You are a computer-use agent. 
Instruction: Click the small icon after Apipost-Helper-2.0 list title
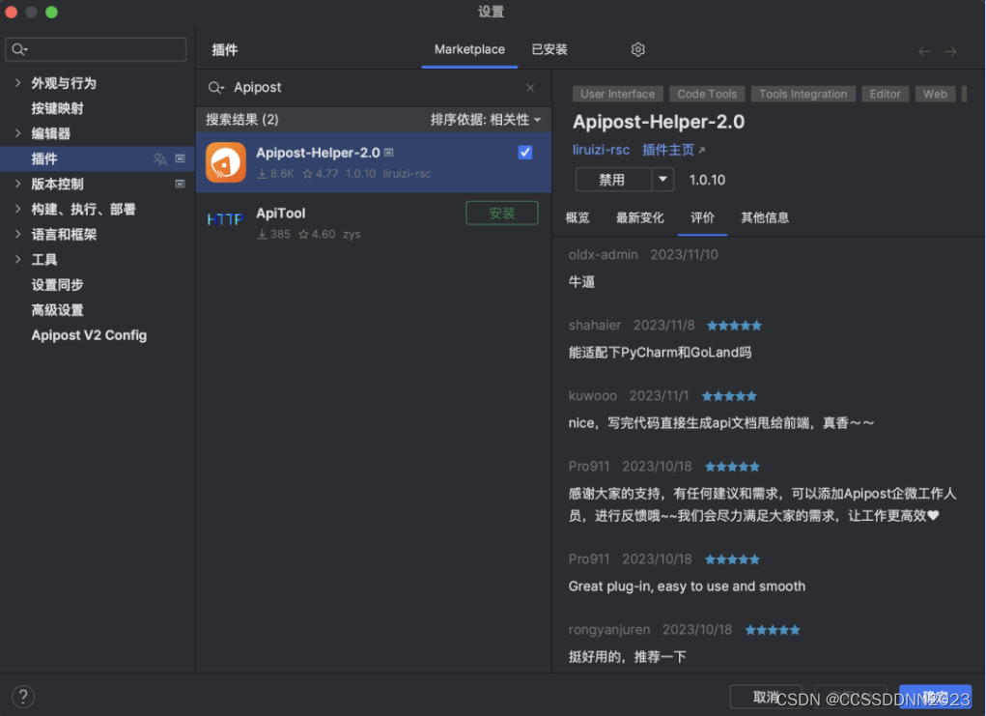(388, 153)
